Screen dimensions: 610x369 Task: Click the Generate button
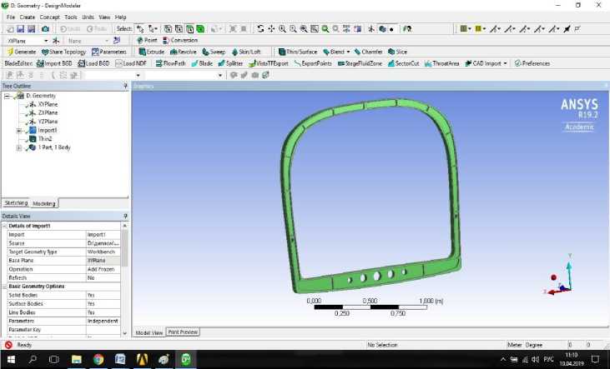coord(22,52)
